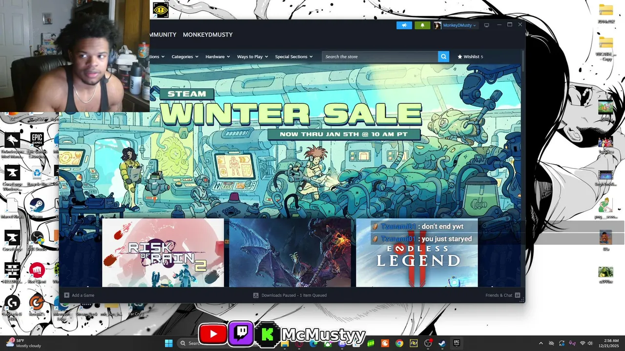Open the CurseForge desktop shortcut above HELLDIVERS
Screen dimensions: 625x351
click(x=12, y=241)
